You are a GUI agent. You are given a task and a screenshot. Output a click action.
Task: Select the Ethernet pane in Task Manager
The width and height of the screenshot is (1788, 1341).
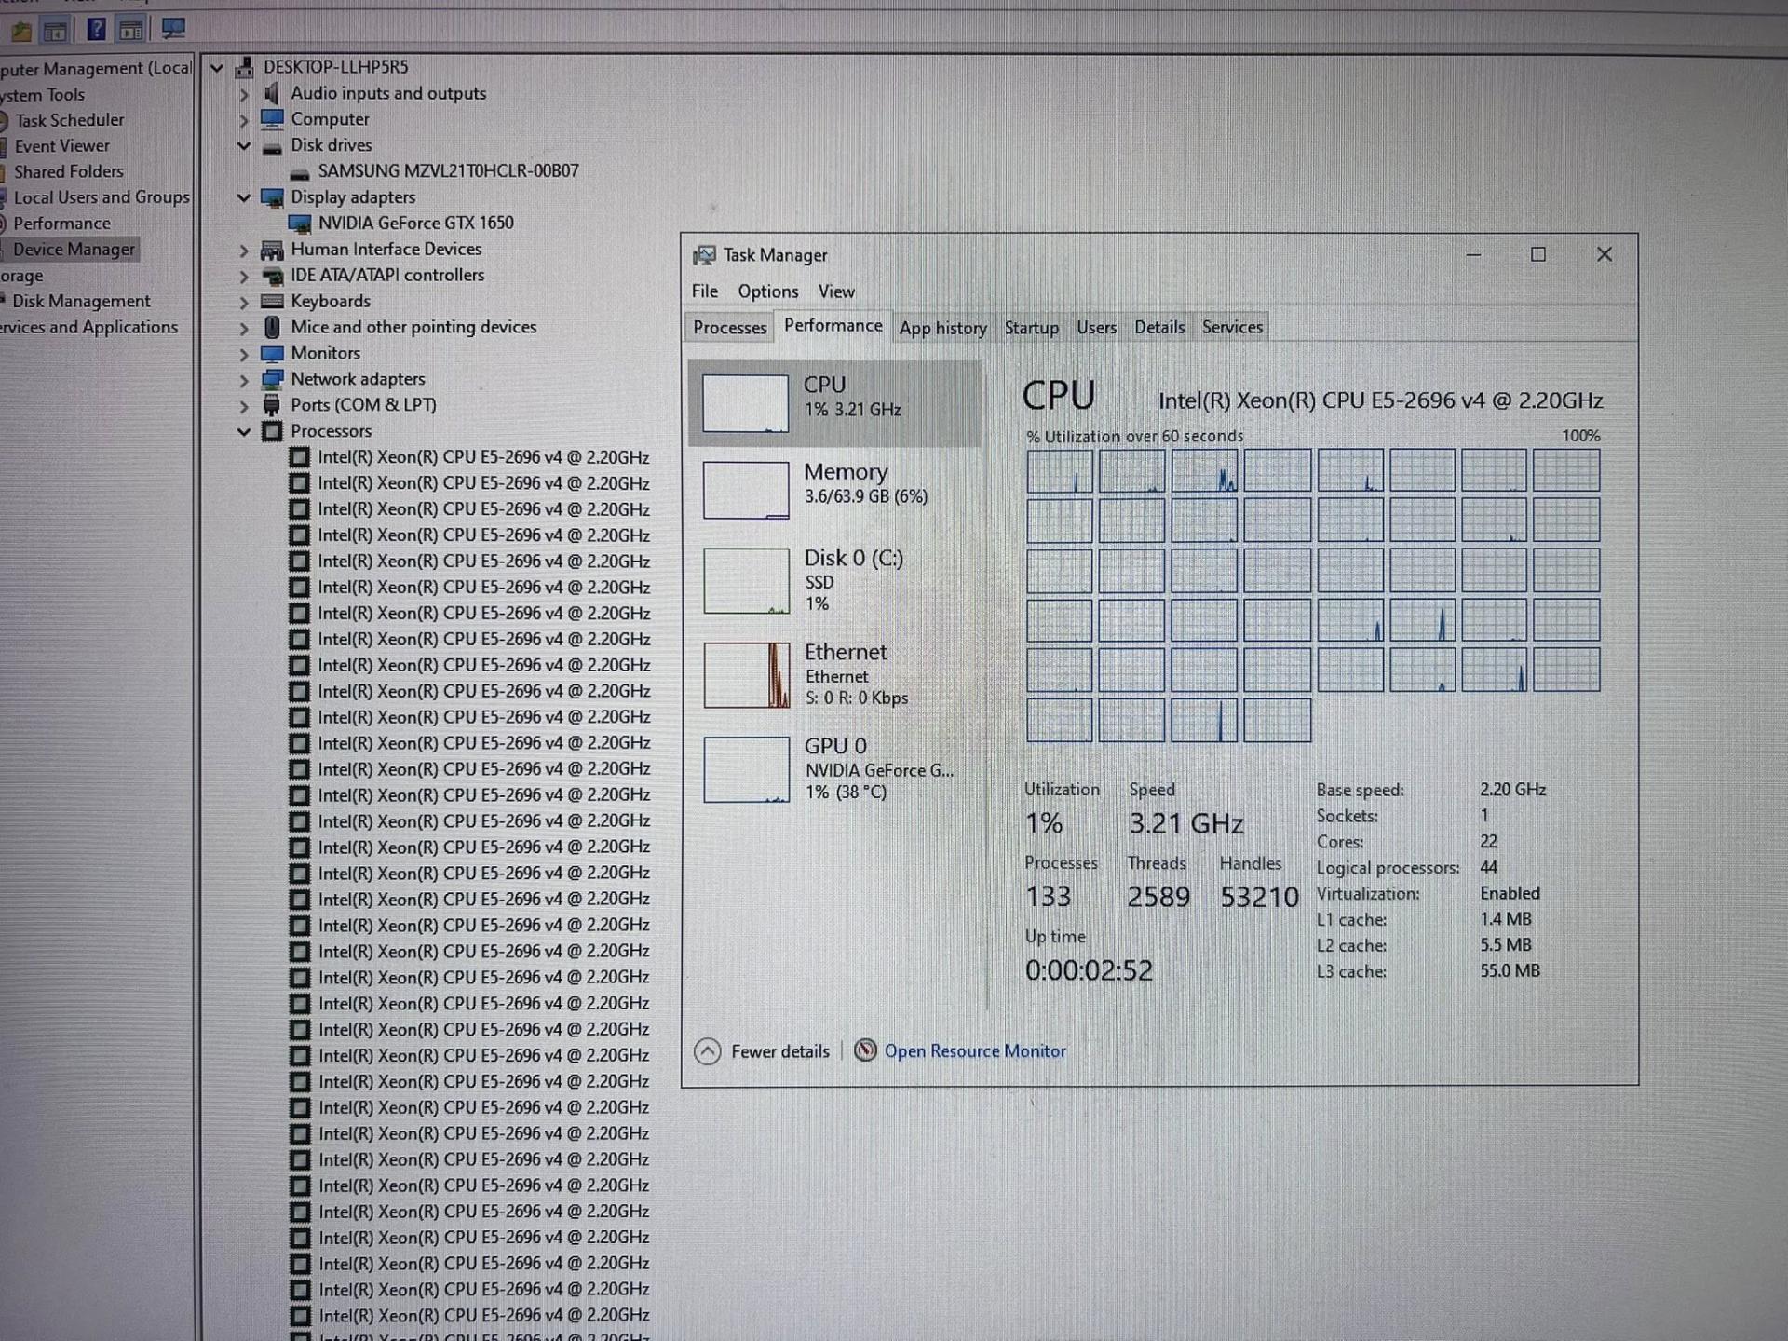point(835,673)
